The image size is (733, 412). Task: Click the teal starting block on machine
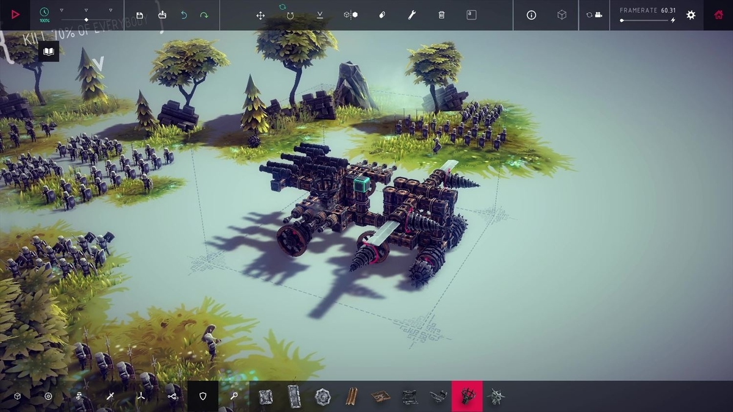(x=361, y=184)
